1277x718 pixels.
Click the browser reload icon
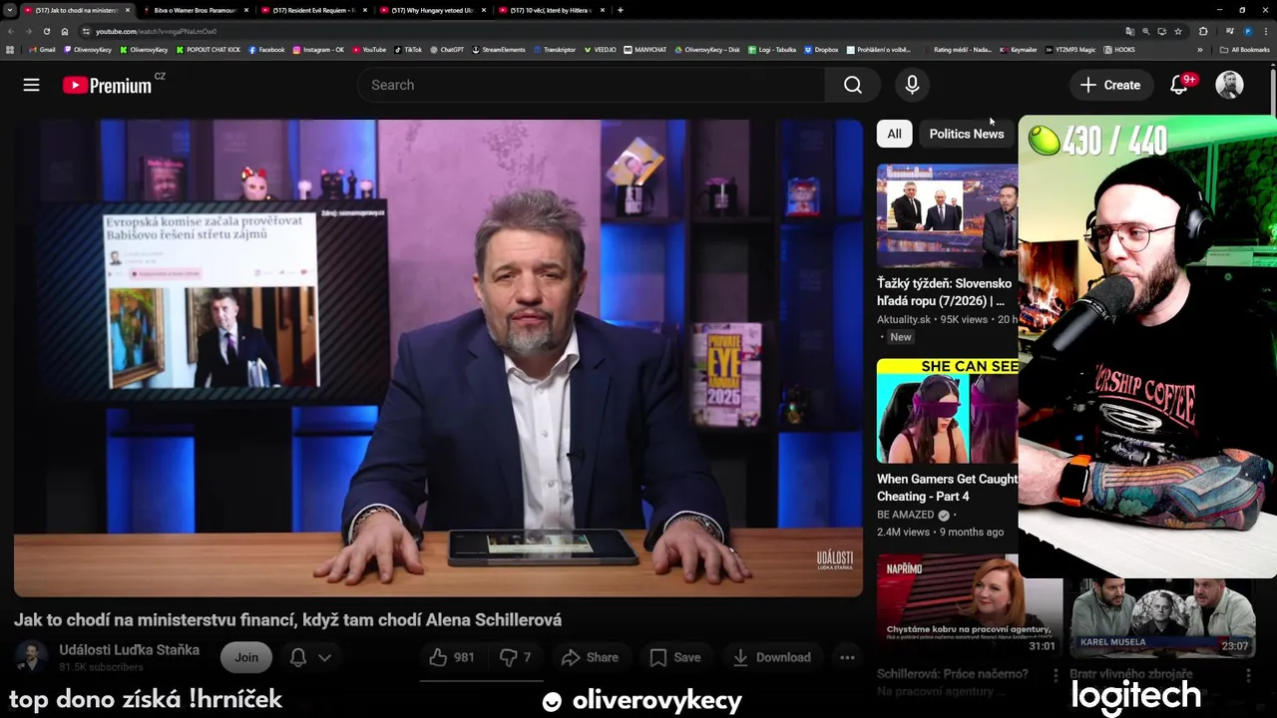[x=46, y=31]
